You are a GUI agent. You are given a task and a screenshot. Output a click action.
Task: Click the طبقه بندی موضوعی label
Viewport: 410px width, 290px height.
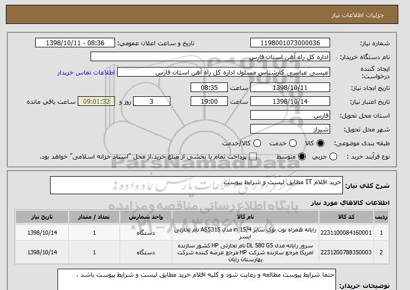362,143
